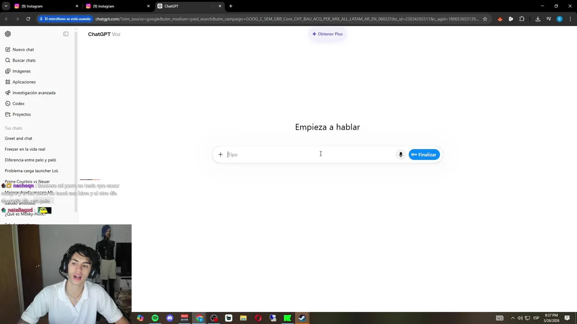Open Imágenes section
The image size is (577, 324).
pos(21,71)
